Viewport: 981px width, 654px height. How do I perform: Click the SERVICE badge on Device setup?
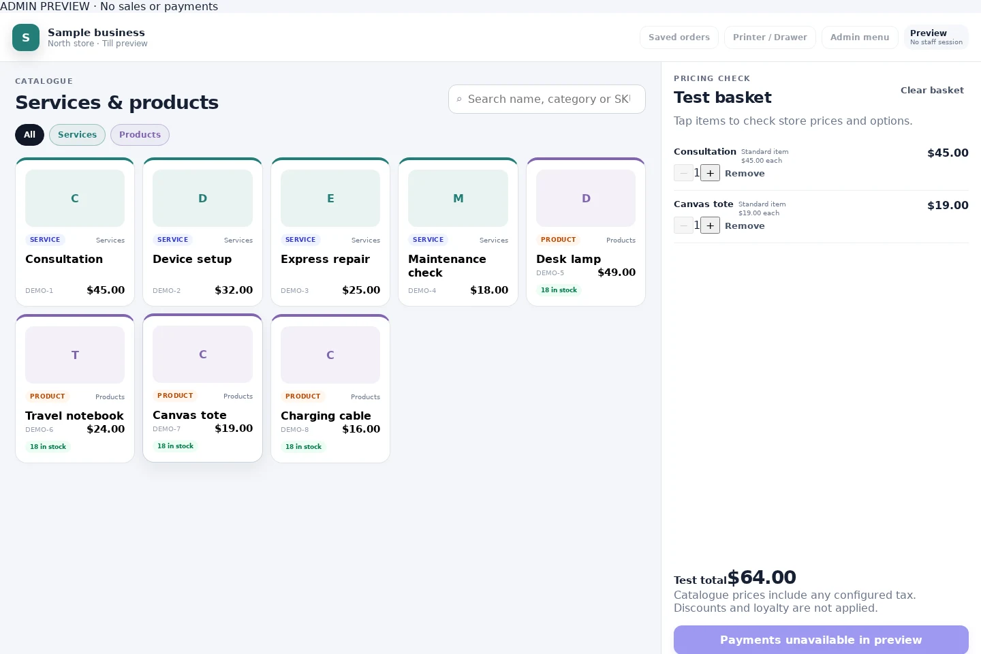[172, 240]
